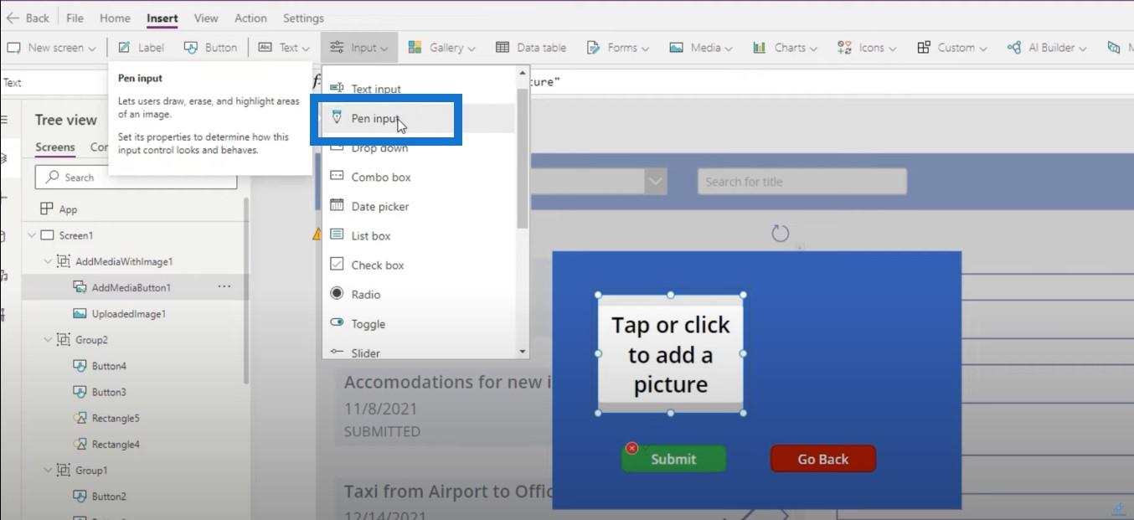Click Tap or click to add a picture
The height and width of the screenshot is (520, 1134).
pos(670,353)
